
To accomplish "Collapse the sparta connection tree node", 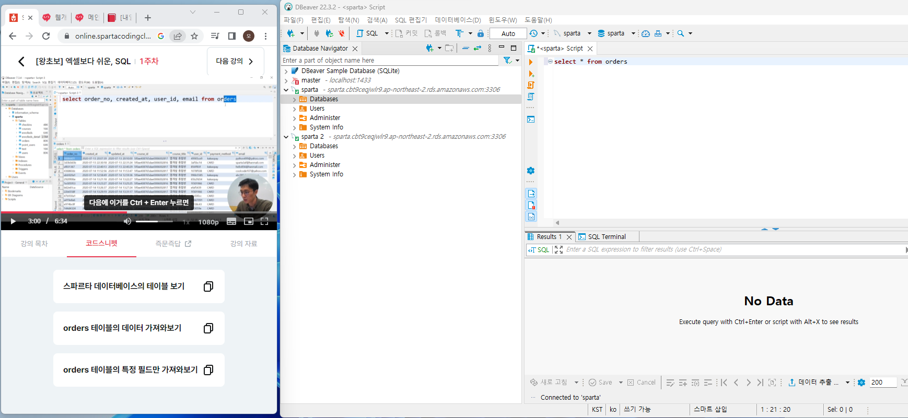I will tap(286, 90).
